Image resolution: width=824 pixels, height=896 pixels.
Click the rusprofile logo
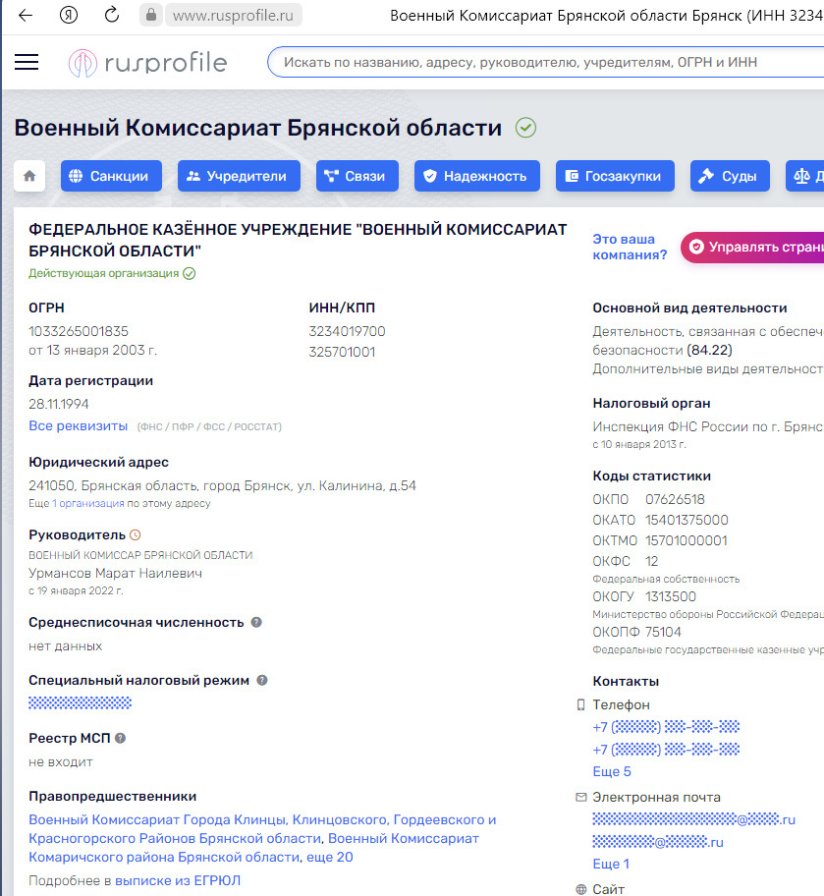(147, 63)
